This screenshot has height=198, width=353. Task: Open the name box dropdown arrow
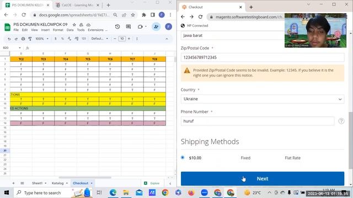pos(20,48)
